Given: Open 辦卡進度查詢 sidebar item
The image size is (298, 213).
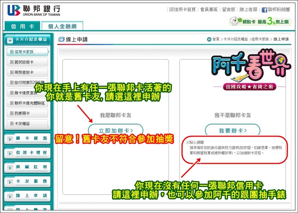Looking at the screenshot, I should (x=27, y=93).
